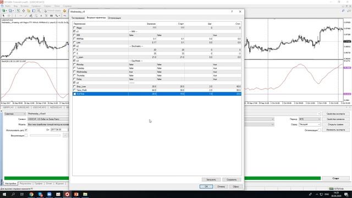This screenshot has height=198, width=352.
Task: Tick the Friday parameter checkbox
Action: pos(74,79)
